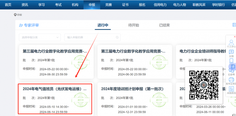Open the 公众号 WeChat icon
Image resolution: width=236 pixels, height=116 pixels.
(x=231, y=70)
